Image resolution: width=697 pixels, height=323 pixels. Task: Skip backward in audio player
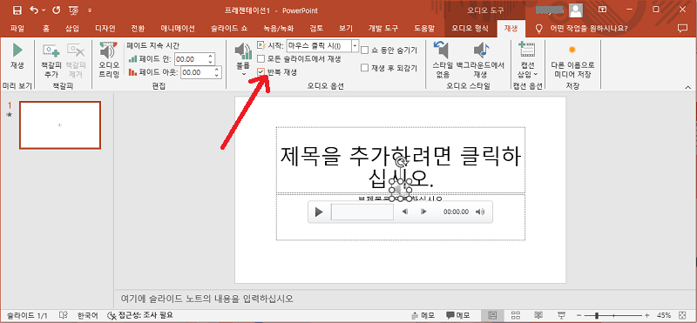405,212
